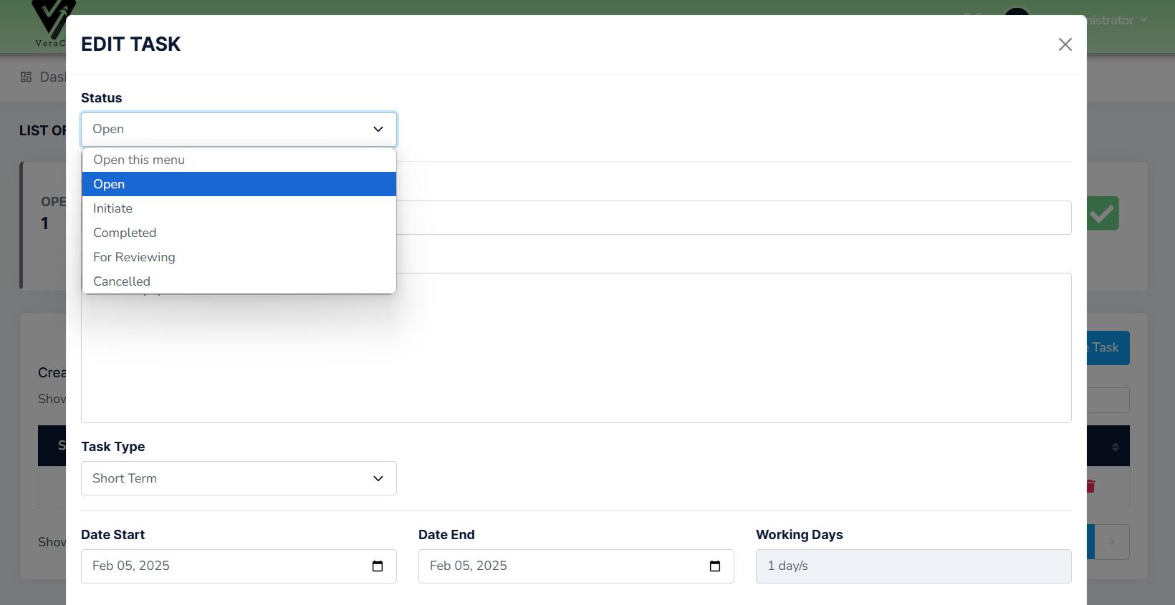
Task: Close the Edit Task dialog
Action: point(1065,44)
